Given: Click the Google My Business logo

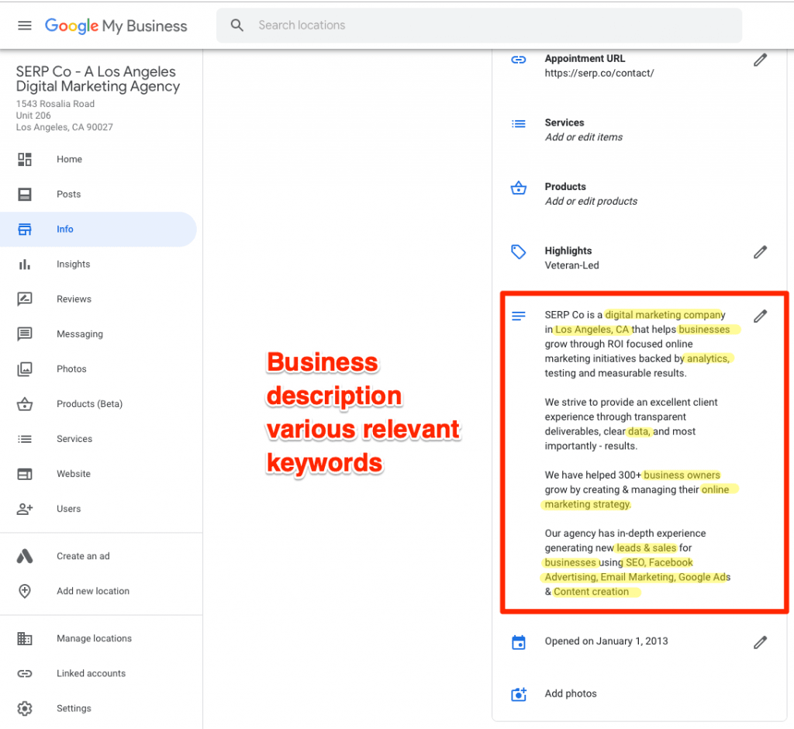Looking at the screenshot, I should click(116, 26).
